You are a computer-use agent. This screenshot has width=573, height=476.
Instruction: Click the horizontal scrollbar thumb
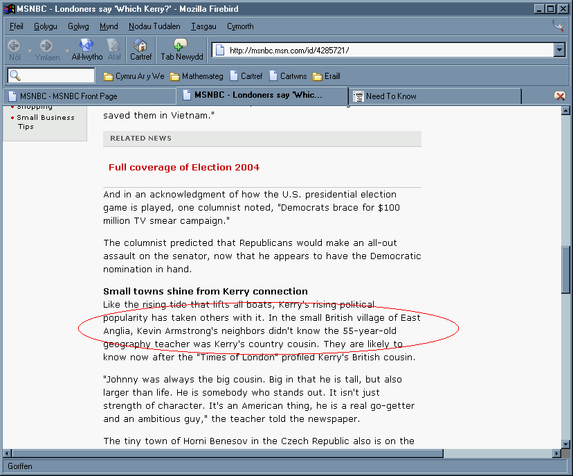coord(227,454)
